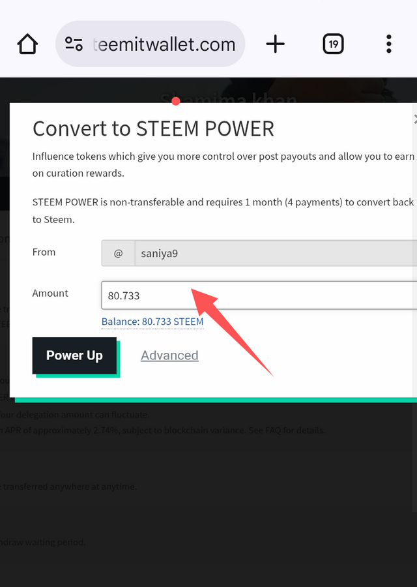Click the From label
This screenshot has width=417, height=587.
coord(44,252)
